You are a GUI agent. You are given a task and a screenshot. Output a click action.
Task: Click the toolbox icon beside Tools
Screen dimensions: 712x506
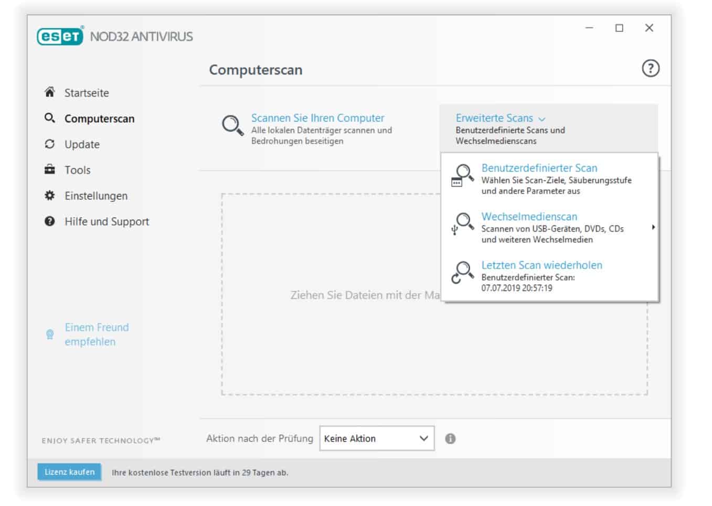tap(50, 169)
